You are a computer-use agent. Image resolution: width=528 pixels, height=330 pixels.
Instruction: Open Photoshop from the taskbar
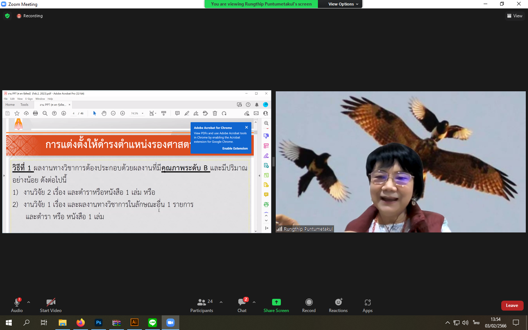(99, 323)
